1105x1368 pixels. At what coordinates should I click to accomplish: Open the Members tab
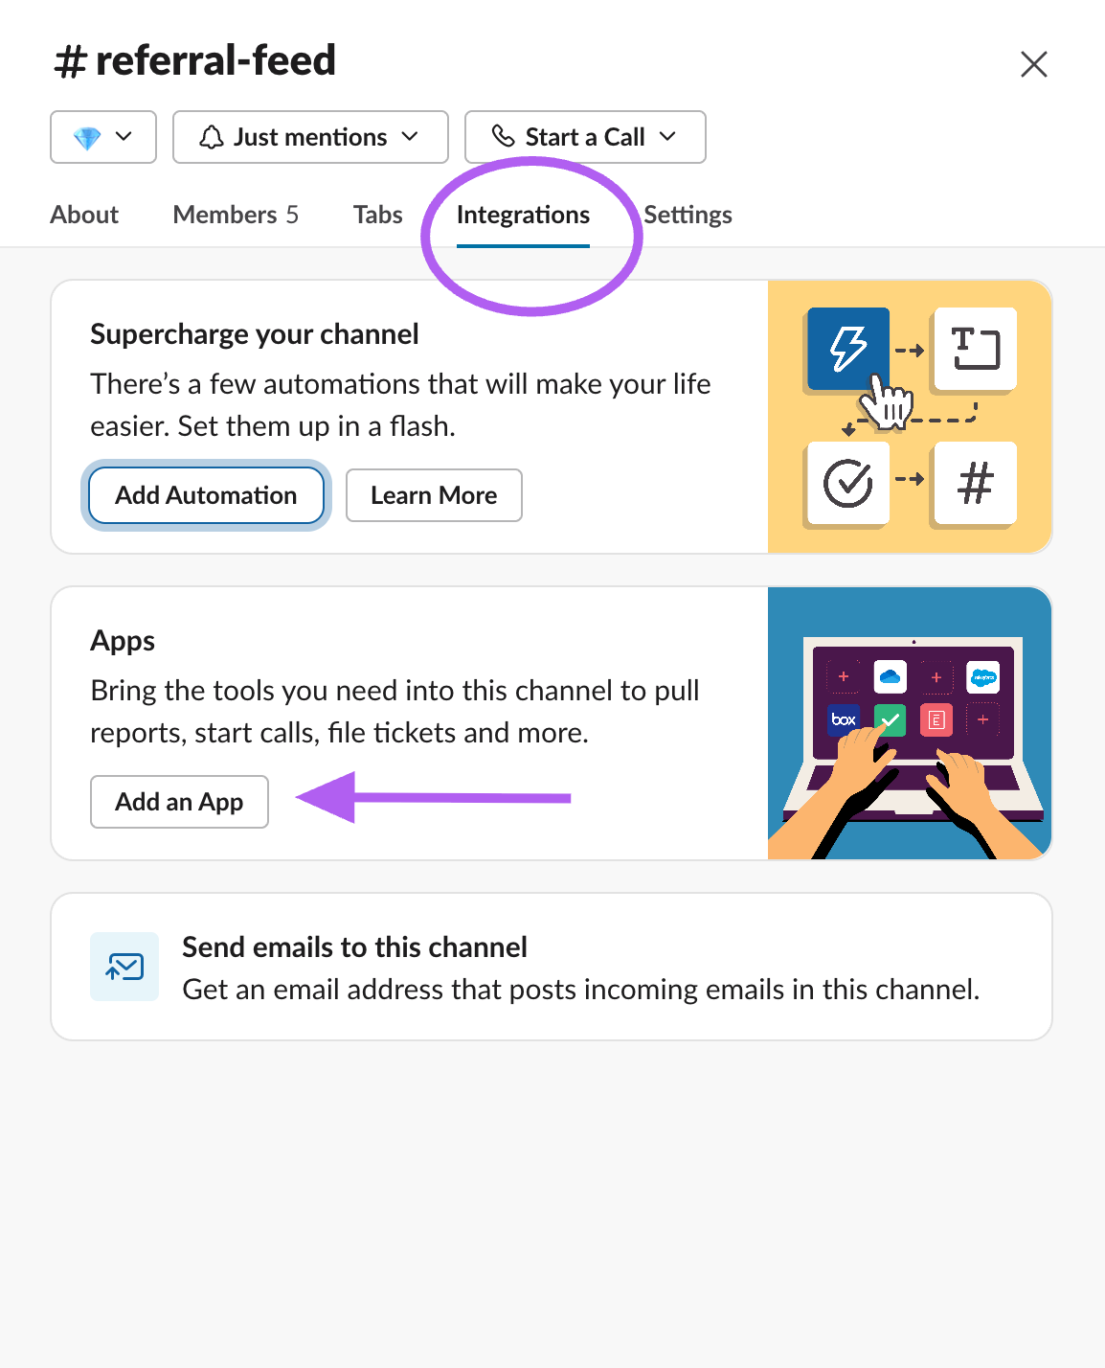(236, 215)
